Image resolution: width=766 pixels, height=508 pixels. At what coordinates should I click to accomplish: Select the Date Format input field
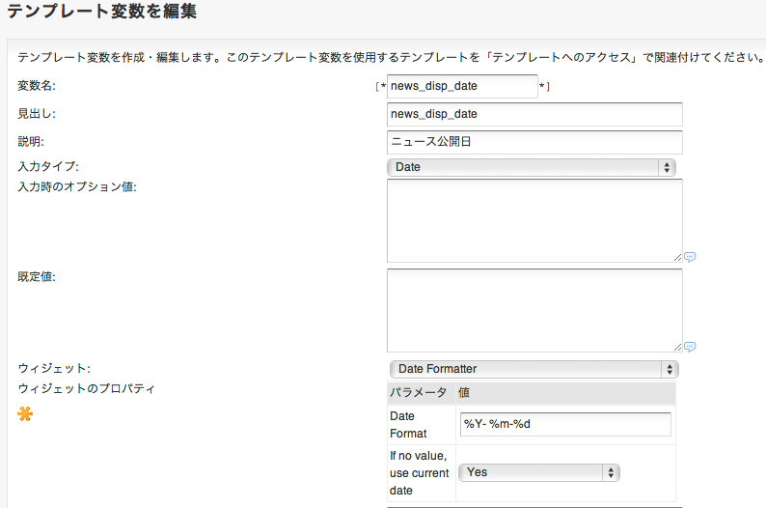pyautogui.click(x=566, y=425)
